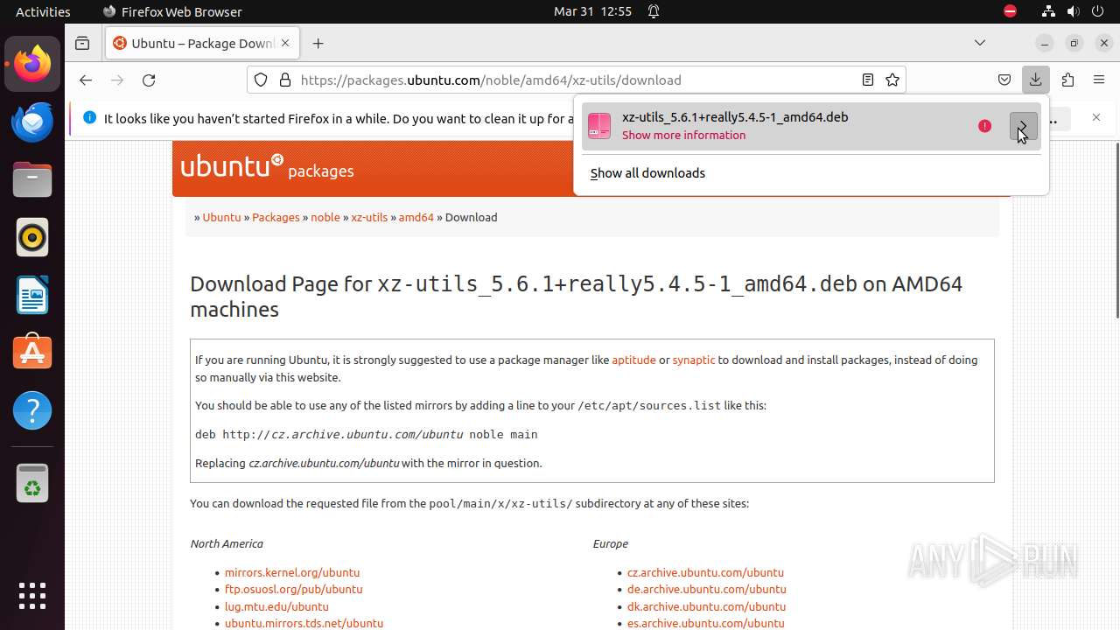This screenshot has width=1120, height=630.
Task: Open the Files manager dock icon
Action: [x=32, y=179]
